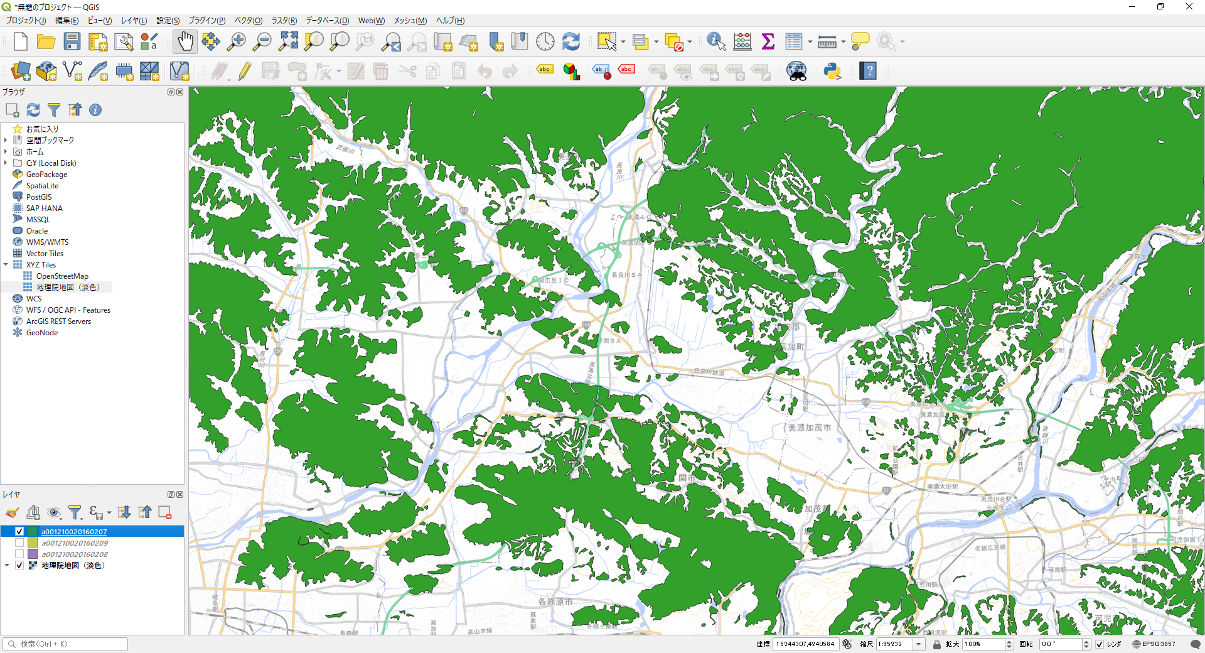Image resolution: width=1205 pixels, height=653 pixels.
Task: Open the scale selector dropdown
Action: pos(919,644)
